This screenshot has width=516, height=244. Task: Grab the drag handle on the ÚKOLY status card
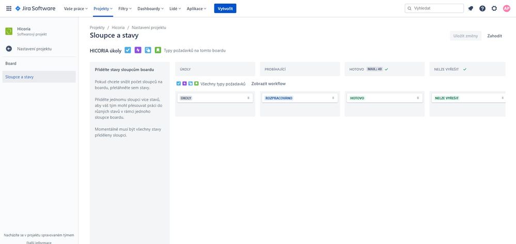[x=248, y=98]
